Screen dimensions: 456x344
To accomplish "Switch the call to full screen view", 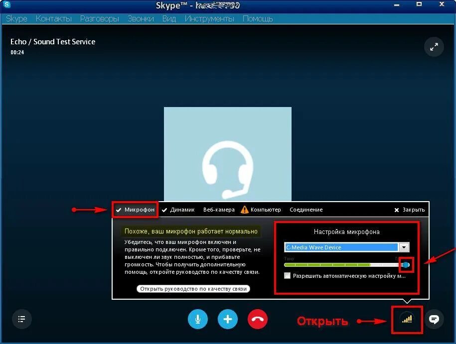I will (434, 47).
